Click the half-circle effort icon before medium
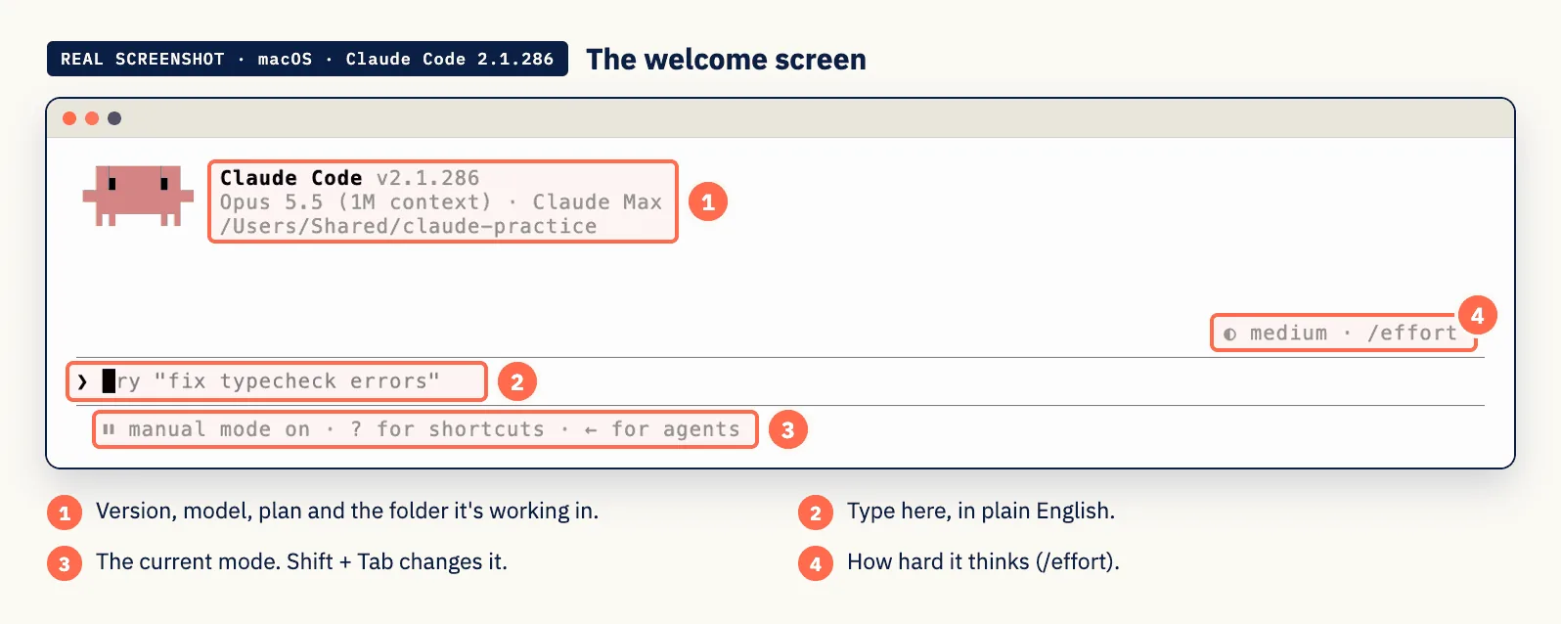Screen dimensions: 1561x624 tap(1229, 334)
